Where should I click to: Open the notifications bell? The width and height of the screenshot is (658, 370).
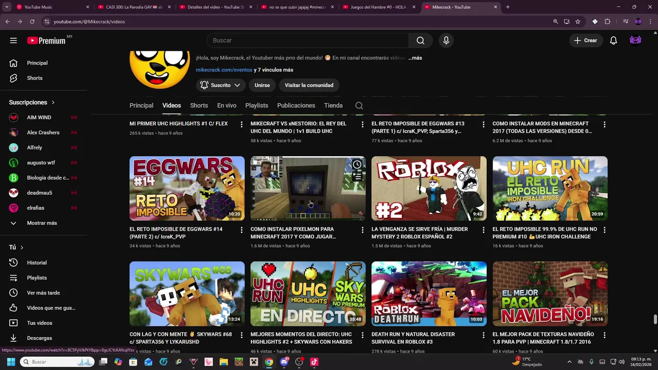point(613,41)
